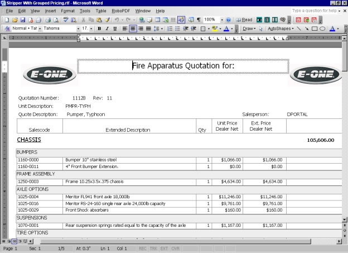Image resolution: width=348 pixels, height=253 pixels.
Task: Toggle Underline formatting
Action: [115, 28]
